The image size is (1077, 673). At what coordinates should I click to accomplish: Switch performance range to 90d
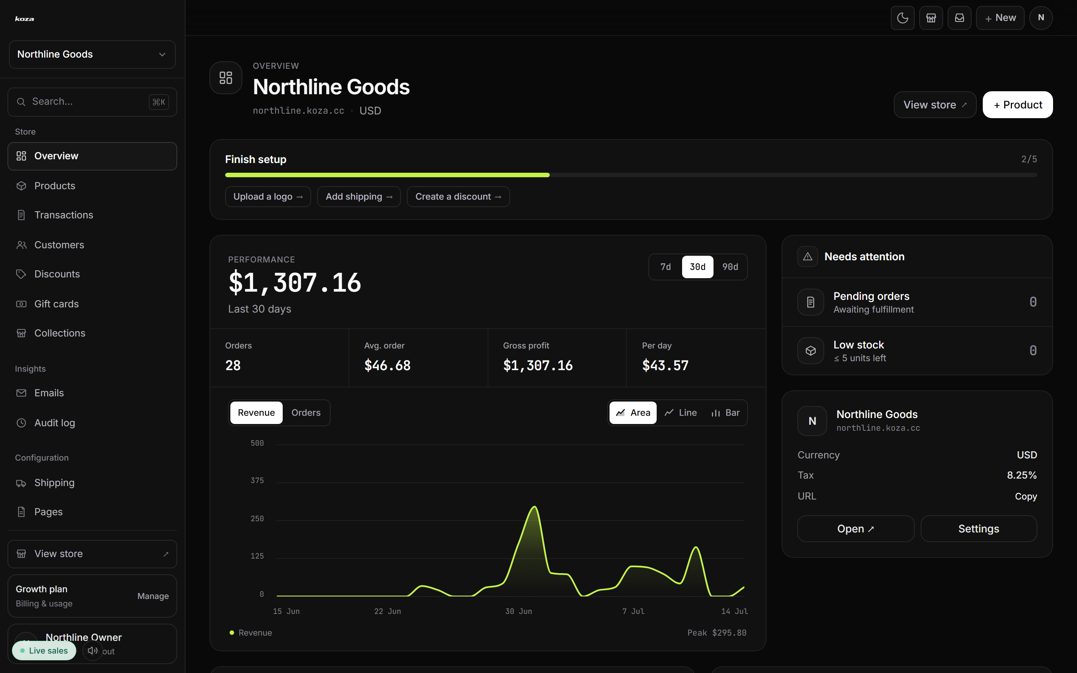730,267
